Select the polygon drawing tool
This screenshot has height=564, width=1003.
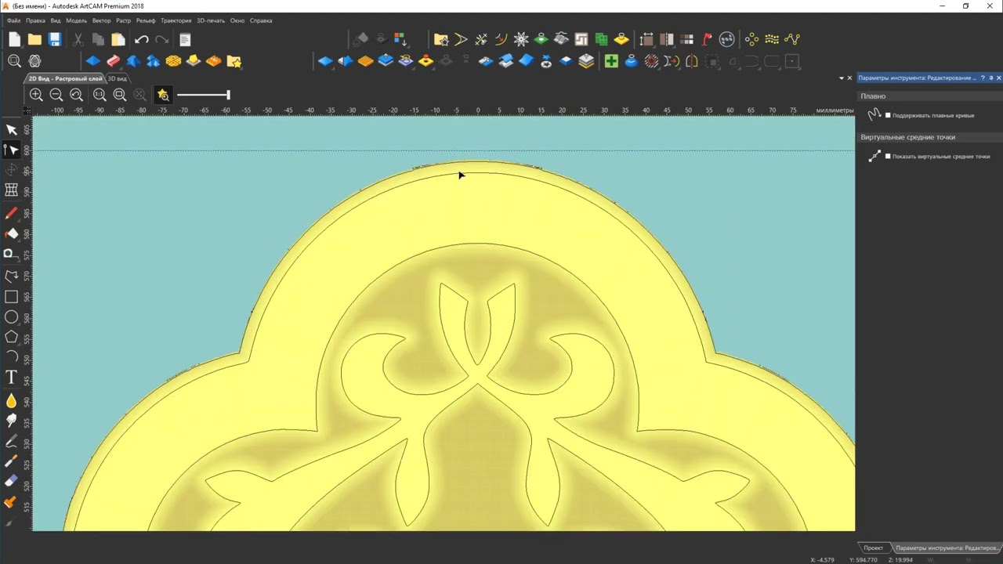11,337
